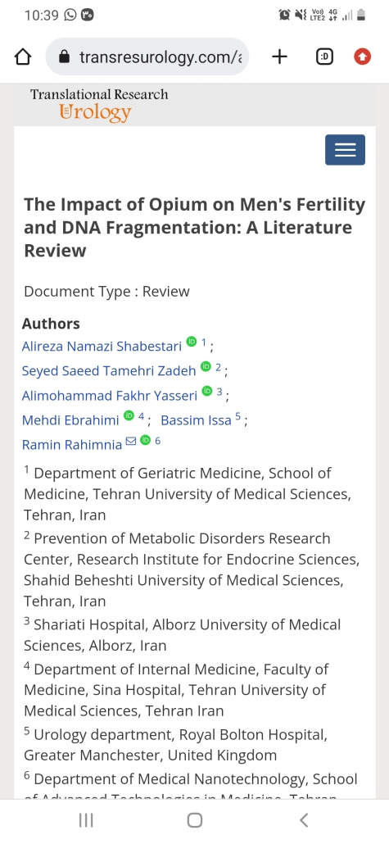Open author link Seyed Saeed Tamehri Zadeh

tap(109, 371)
